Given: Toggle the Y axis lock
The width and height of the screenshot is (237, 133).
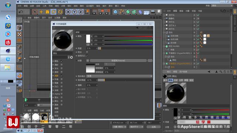Looking at the screenshot, I should (x=74, y=12).
